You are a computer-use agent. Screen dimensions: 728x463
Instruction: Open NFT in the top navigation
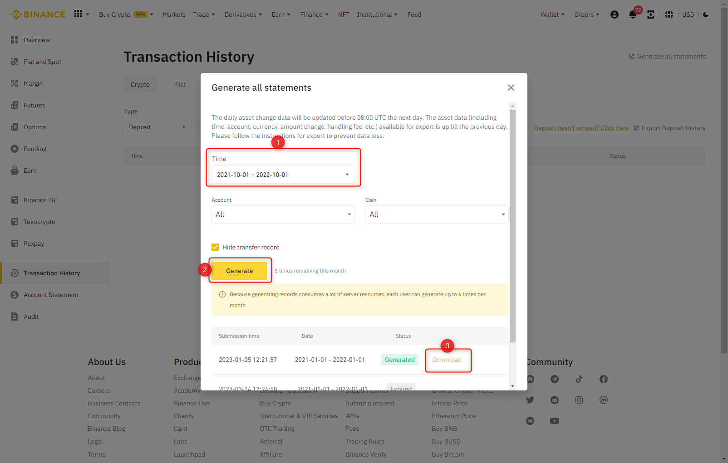[344, 15]
